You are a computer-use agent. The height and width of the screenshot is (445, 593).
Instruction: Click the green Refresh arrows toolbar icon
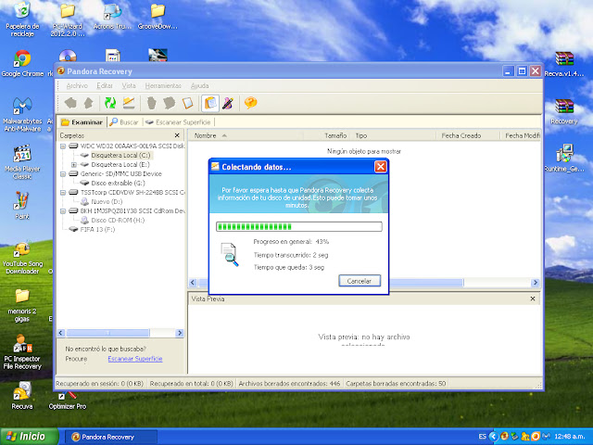click(110, 103)
